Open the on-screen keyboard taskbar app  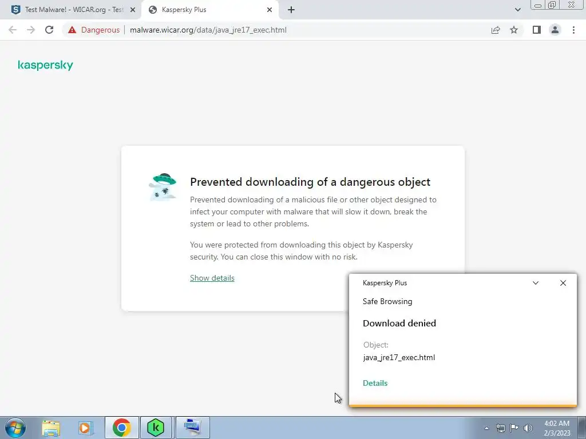tap(192, 428)
